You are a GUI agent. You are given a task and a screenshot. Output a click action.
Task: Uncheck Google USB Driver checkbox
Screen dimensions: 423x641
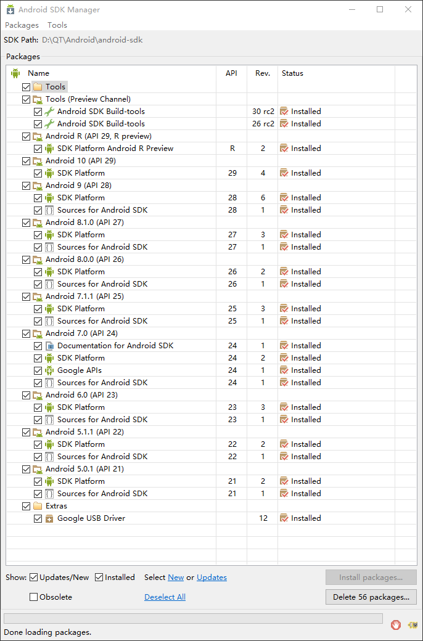tap(38, 518)
